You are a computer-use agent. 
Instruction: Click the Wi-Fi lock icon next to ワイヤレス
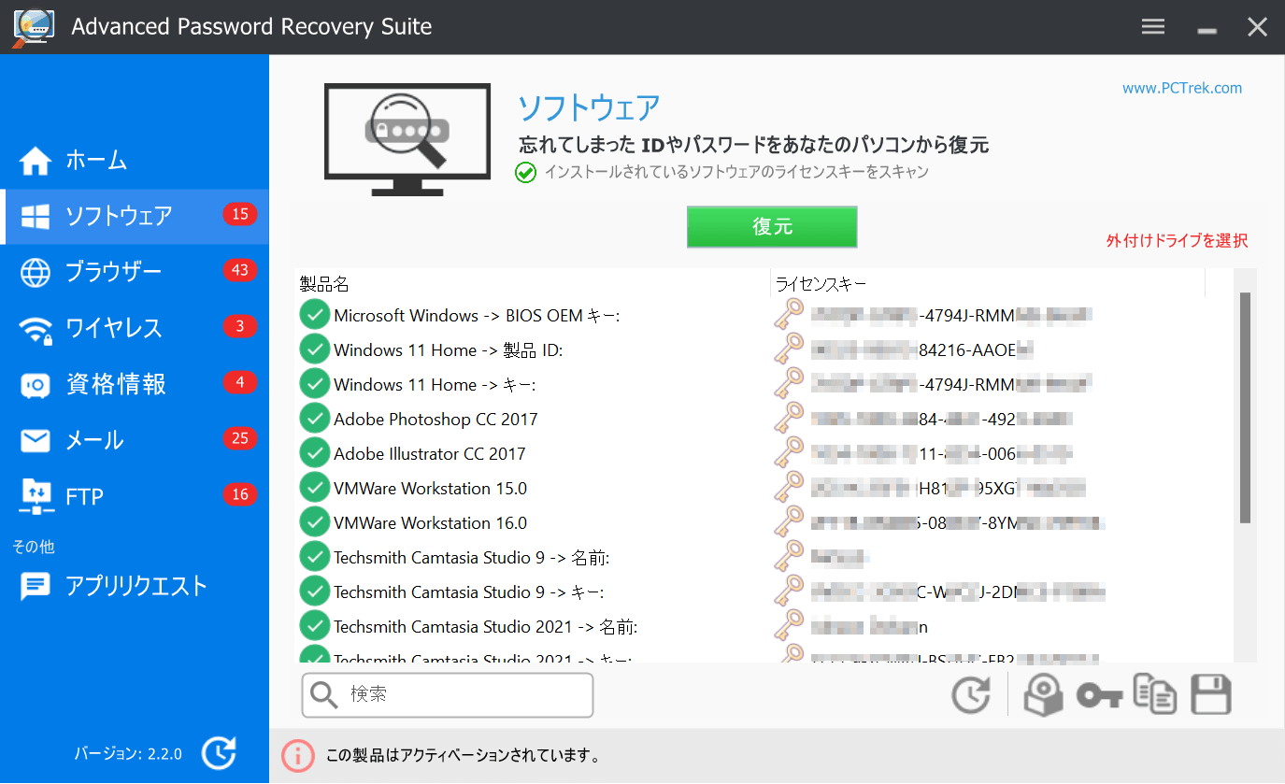(36, 329)
